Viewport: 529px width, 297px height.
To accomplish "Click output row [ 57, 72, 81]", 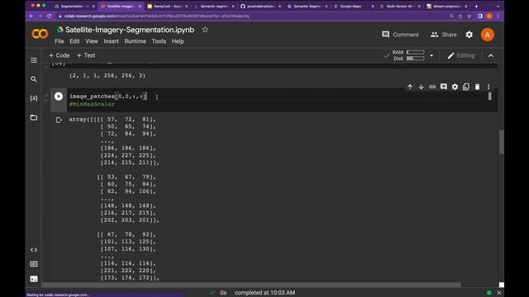I will click(x=128, y=119).
